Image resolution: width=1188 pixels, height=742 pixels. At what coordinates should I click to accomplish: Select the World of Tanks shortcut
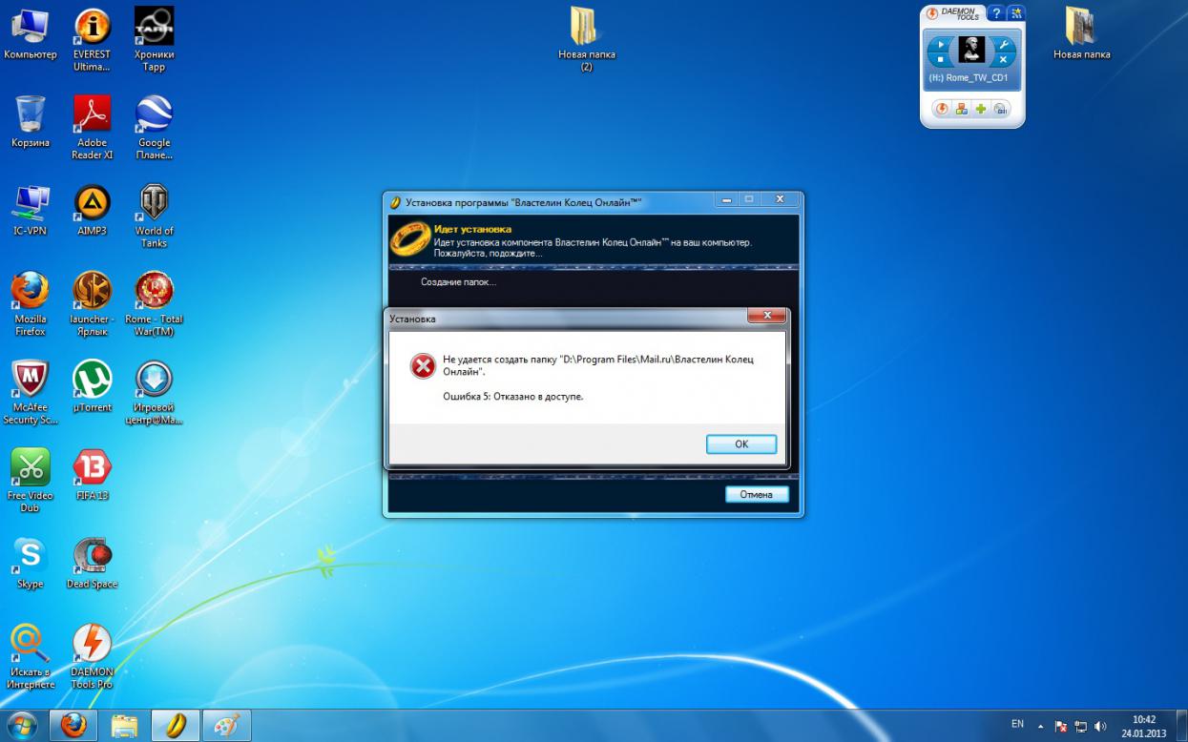[154, 216]
